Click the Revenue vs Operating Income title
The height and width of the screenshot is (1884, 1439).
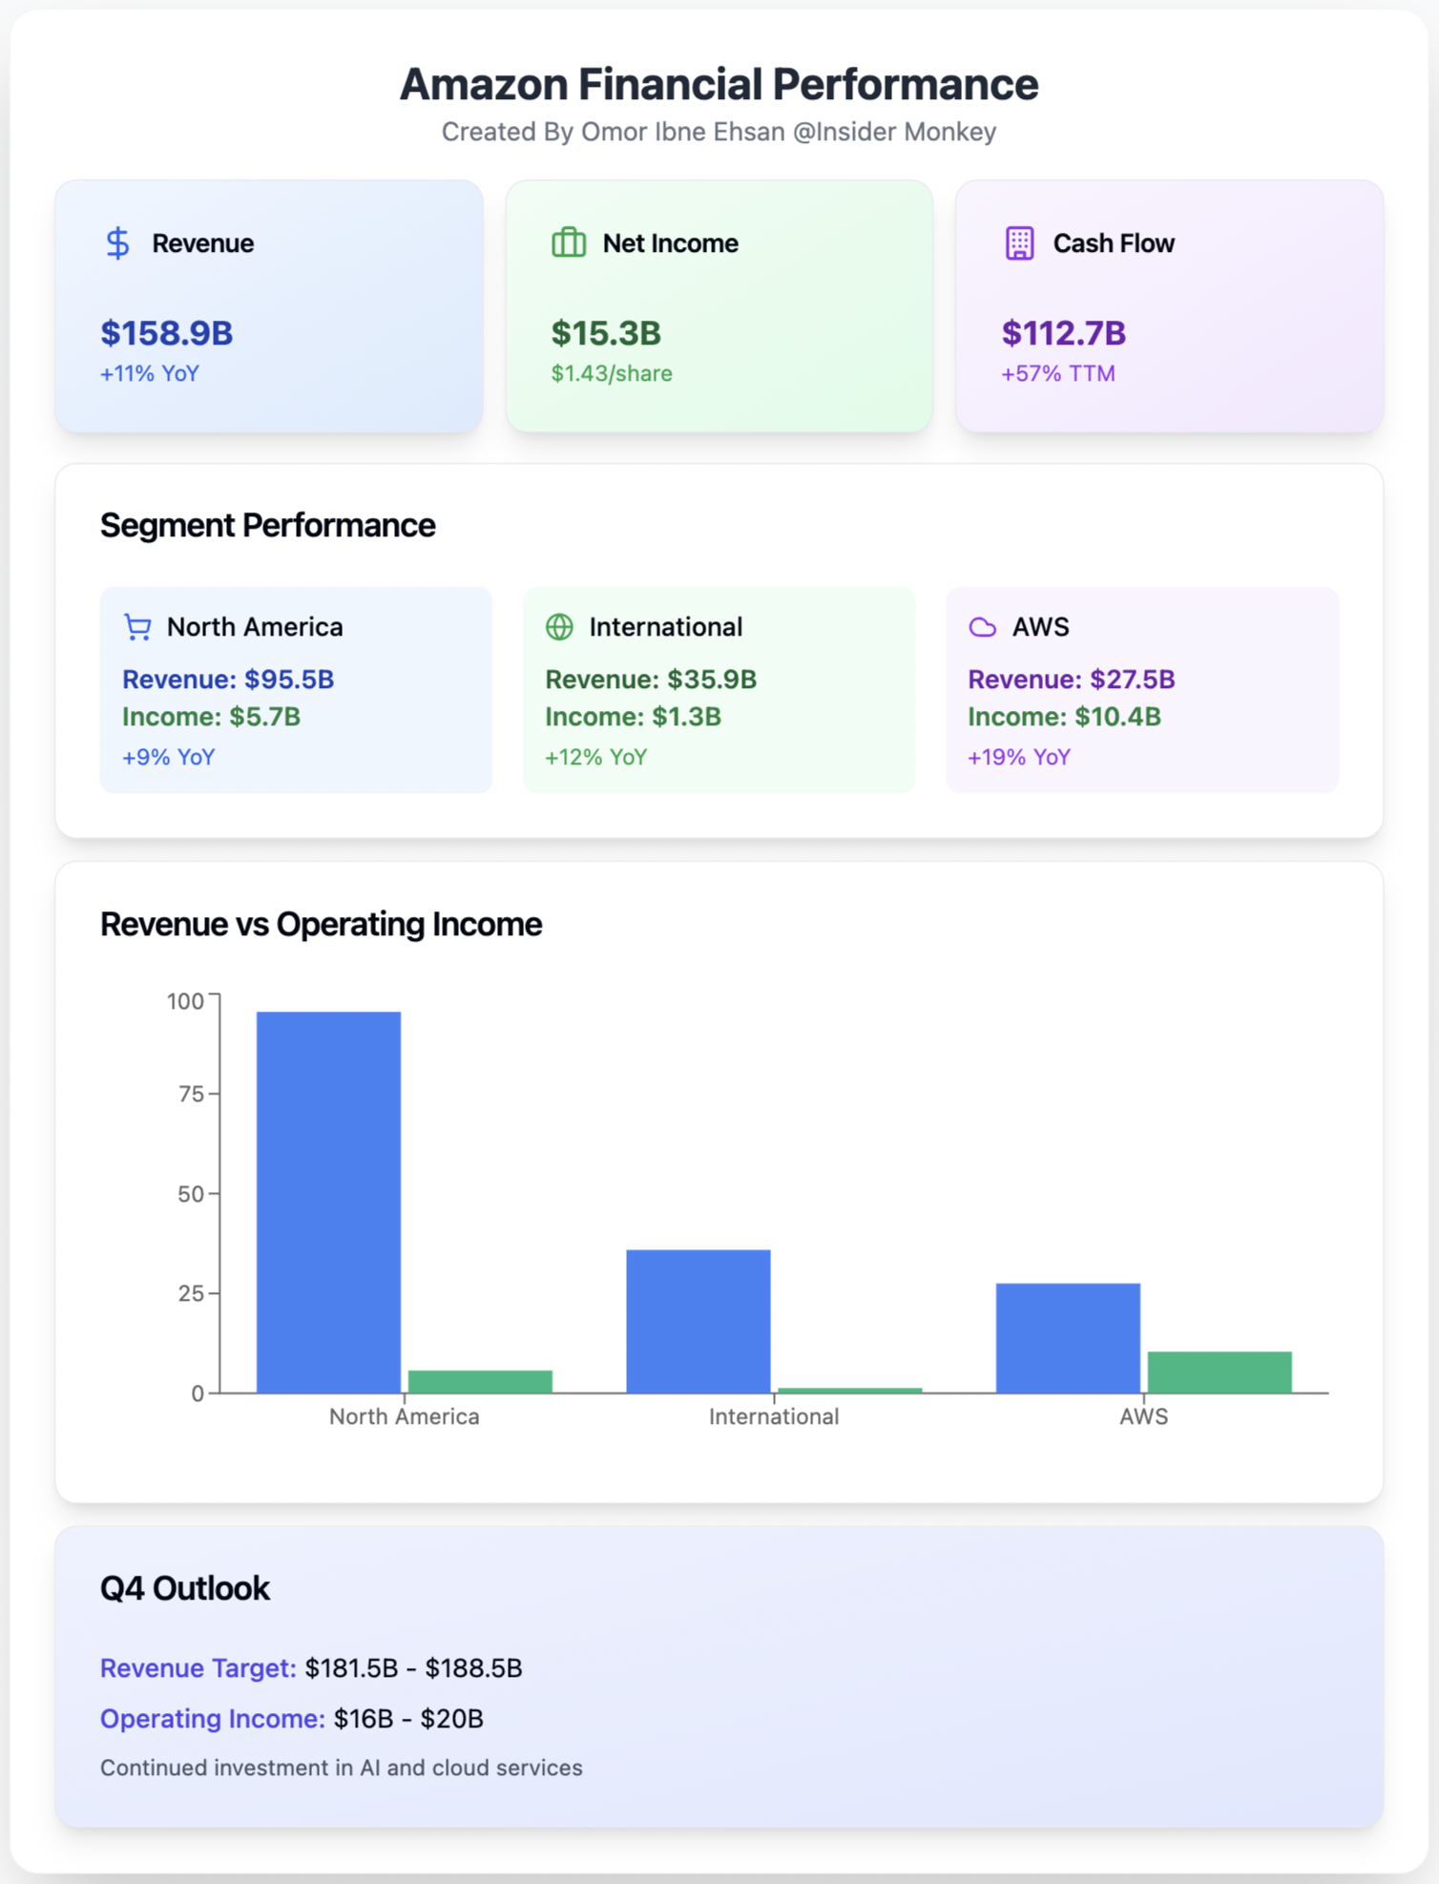coord(321,924)
